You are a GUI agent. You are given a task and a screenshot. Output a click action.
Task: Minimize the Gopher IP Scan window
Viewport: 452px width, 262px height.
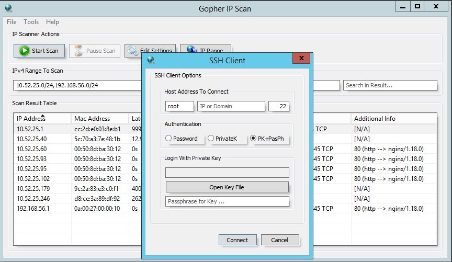pyautogui.click(x=403, y=7)
